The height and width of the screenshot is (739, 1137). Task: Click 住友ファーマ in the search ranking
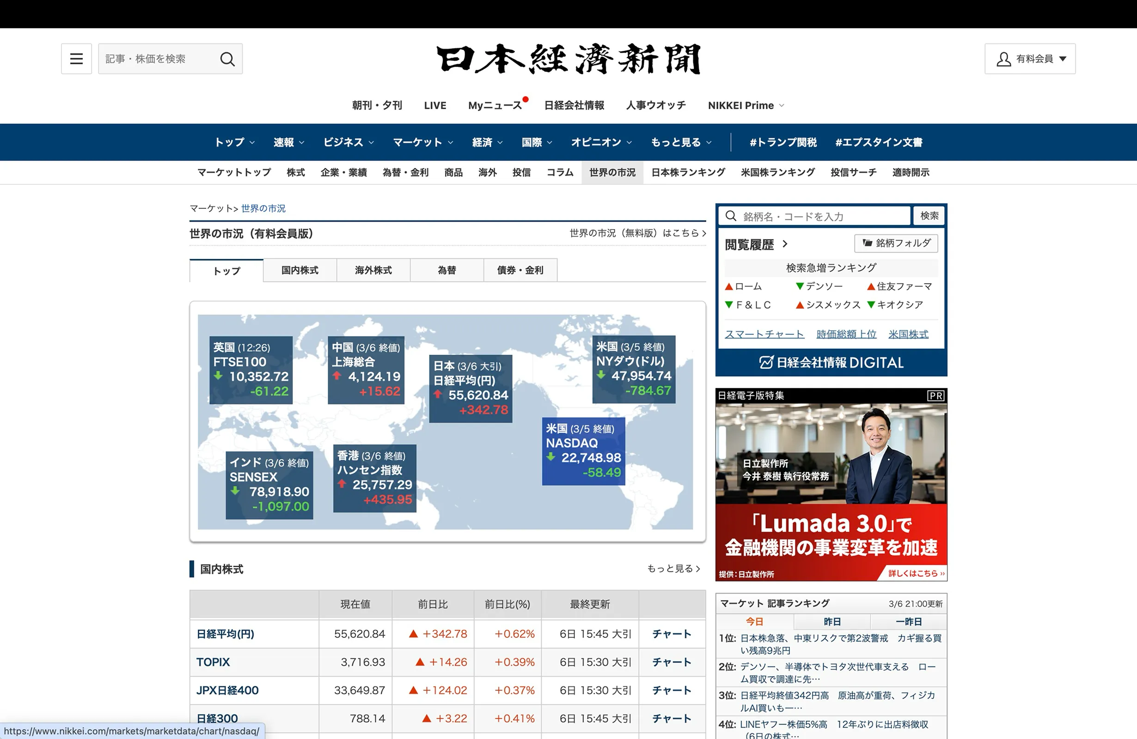(x=905, y=286)
